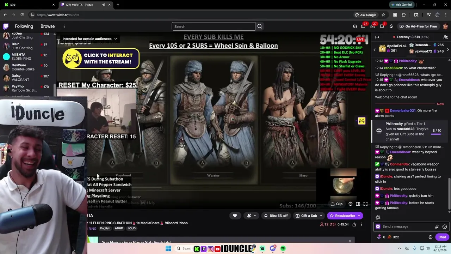Image resolution: width=451 pixels, height=254 pixels.
Task: Open Discord from the taskbar
Action: (x=273, y=249)
